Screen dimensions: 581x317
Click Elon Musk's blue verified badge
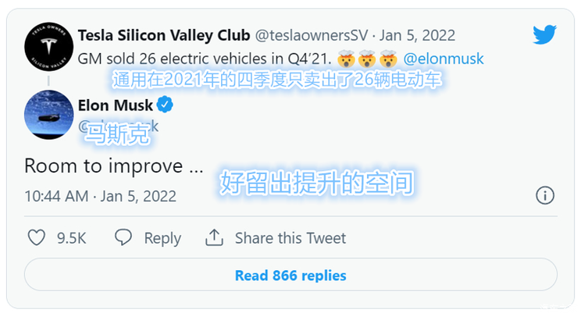pos(166,105)
